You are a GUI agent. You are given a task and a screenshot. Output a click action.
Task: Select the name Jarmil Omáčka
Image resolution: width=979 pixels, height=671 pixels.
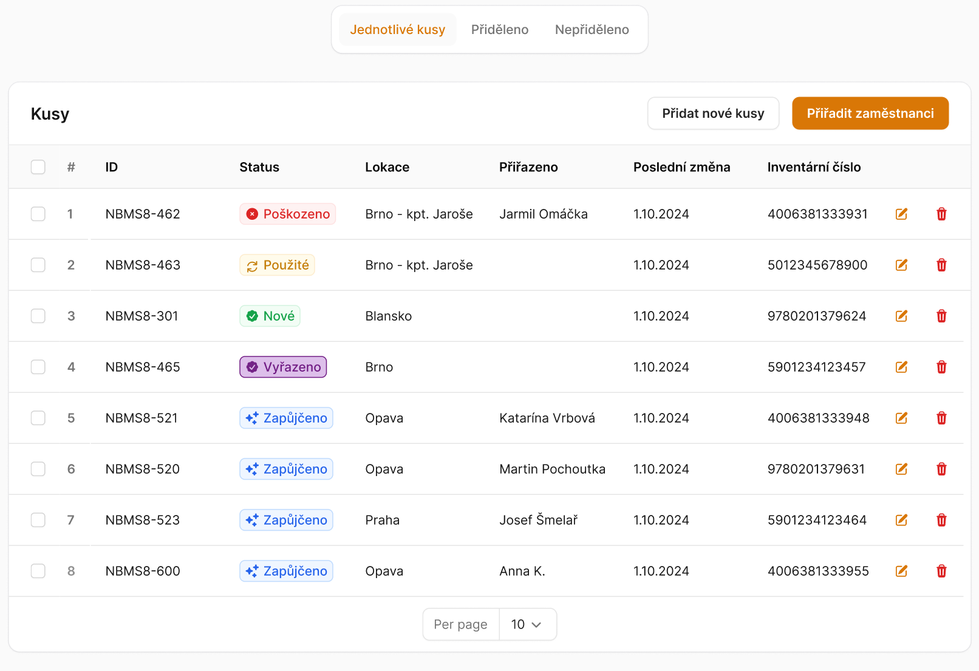pos(544,214)
